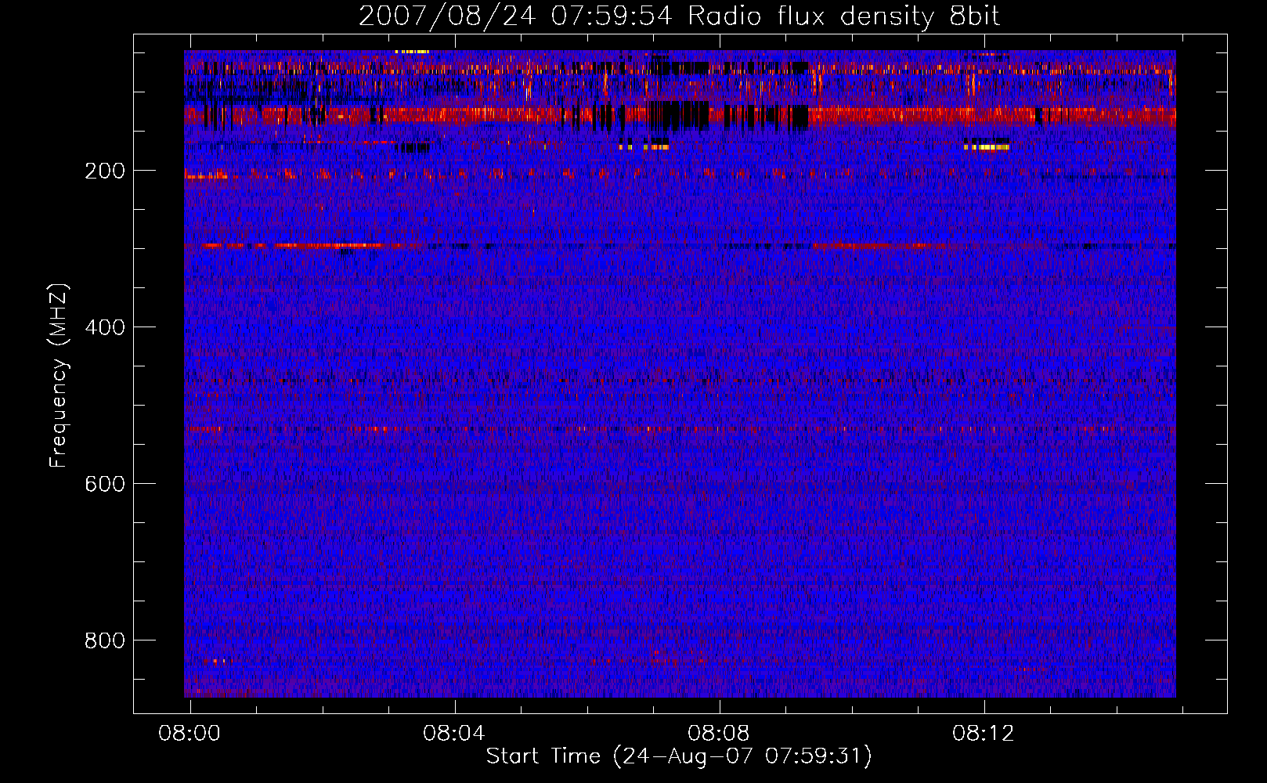Click the 600 frequency tick label
1267x783 pixels.
(x=105, y=484)
